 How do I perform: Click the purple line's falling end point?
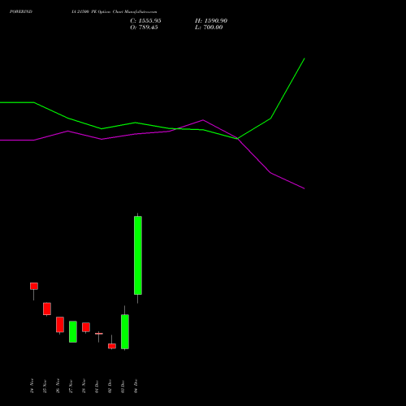(304, 188)
